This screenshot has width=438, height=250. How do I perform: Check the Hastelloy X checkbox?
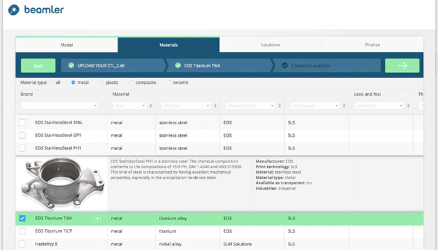coord(23,244)
